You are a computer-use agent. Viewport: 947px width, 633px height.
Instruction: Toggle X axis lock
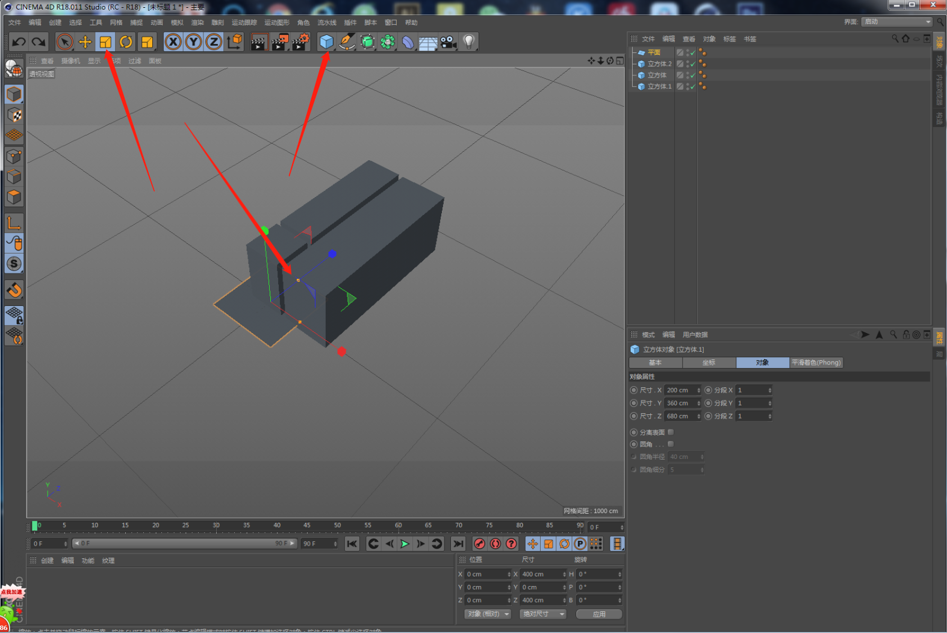click(173, 42)
